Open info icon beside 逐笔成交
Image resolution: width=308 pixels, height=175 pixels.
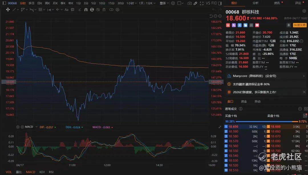pos(241,109)
